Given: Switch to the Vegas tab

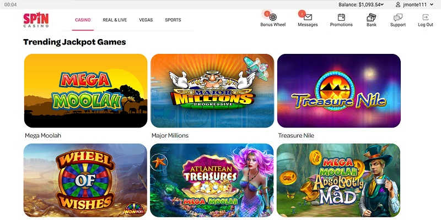Looking at the screenshot, I should (146, 20).
